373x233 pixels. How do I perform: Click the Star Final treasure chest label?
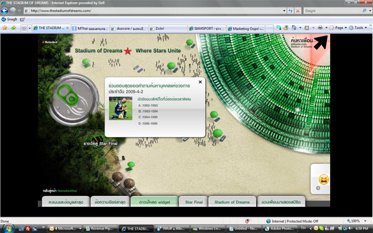tap(100, 144)
